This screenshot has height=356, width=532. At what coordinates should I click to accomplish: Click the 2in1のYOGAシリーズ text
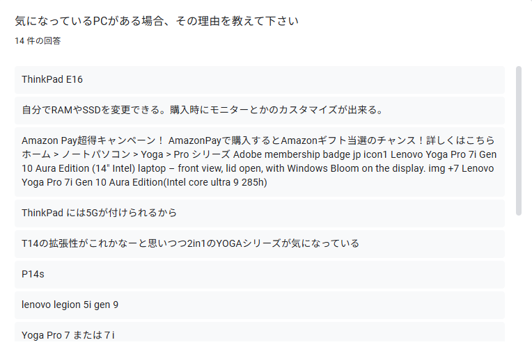point(234,243)
